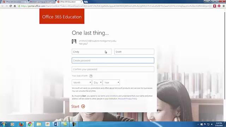The image size is (226, 127).
Task: Click the browser back arrow
Action: pos(2,6)
